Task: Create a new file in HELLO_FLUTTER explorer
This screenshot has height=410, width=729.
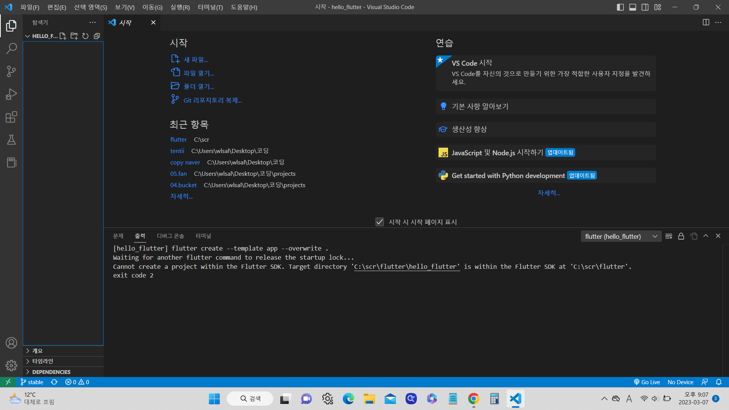Action: pos(63,36)
